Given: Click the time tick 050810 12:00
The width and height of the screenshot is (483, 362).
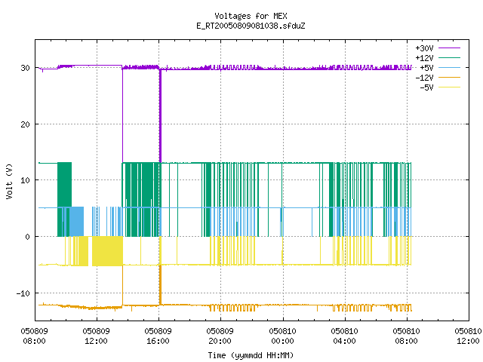Looking at the screenshot, I should (x=468, y=336).
